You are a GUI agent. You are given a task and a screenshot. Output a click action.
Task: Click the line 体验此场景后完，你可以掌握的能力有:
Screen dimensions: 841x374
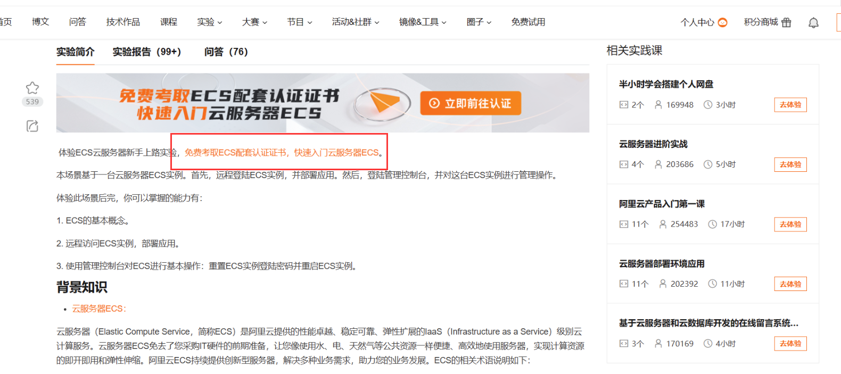click(x=130, y=198)
